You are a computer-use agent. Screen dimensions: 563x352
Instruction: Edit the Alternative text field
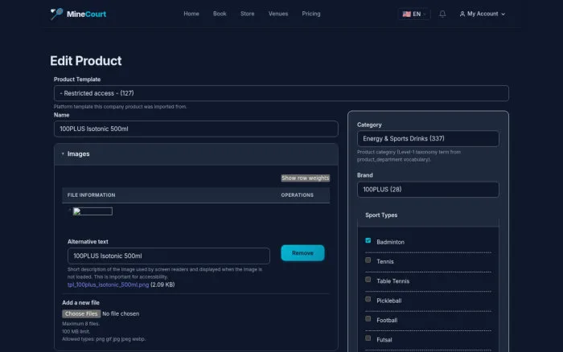pyautogui.click(x=169, y=256)
